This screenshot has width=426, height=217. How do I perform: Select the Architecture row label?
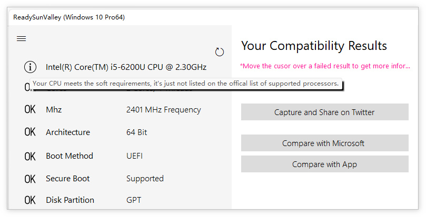coord(68,132)
